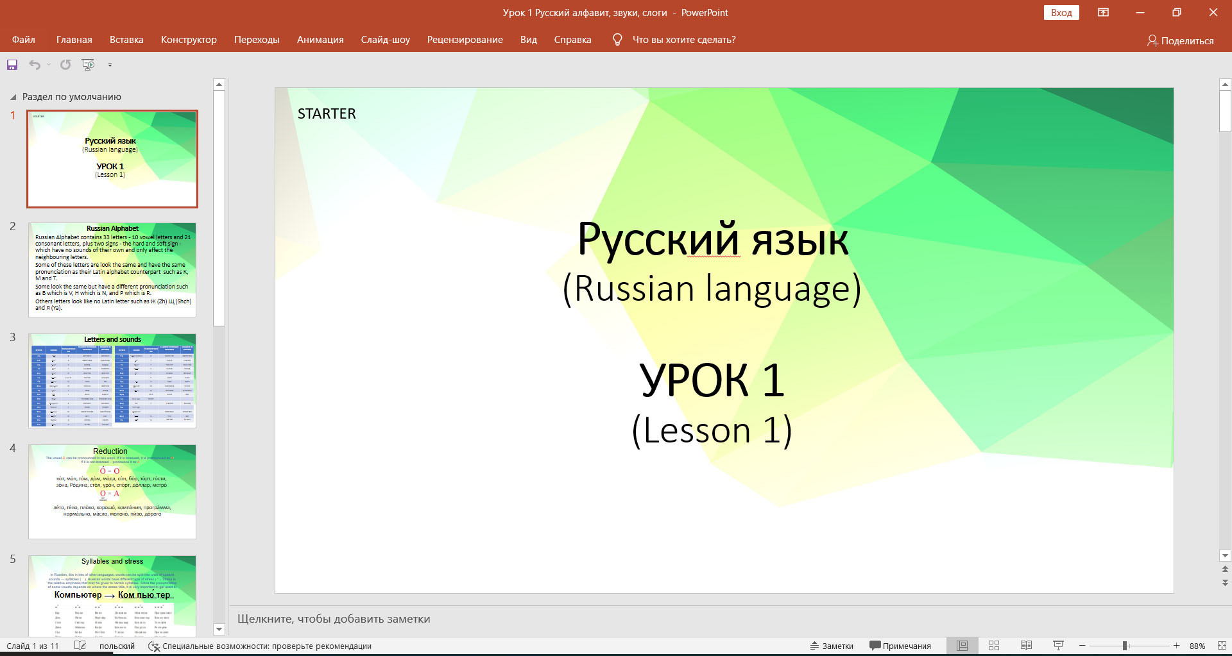Image resolution: width=1232 pixels, height=656 pixels.
Task: Open spell check icon in status bar
Action: 80,646
